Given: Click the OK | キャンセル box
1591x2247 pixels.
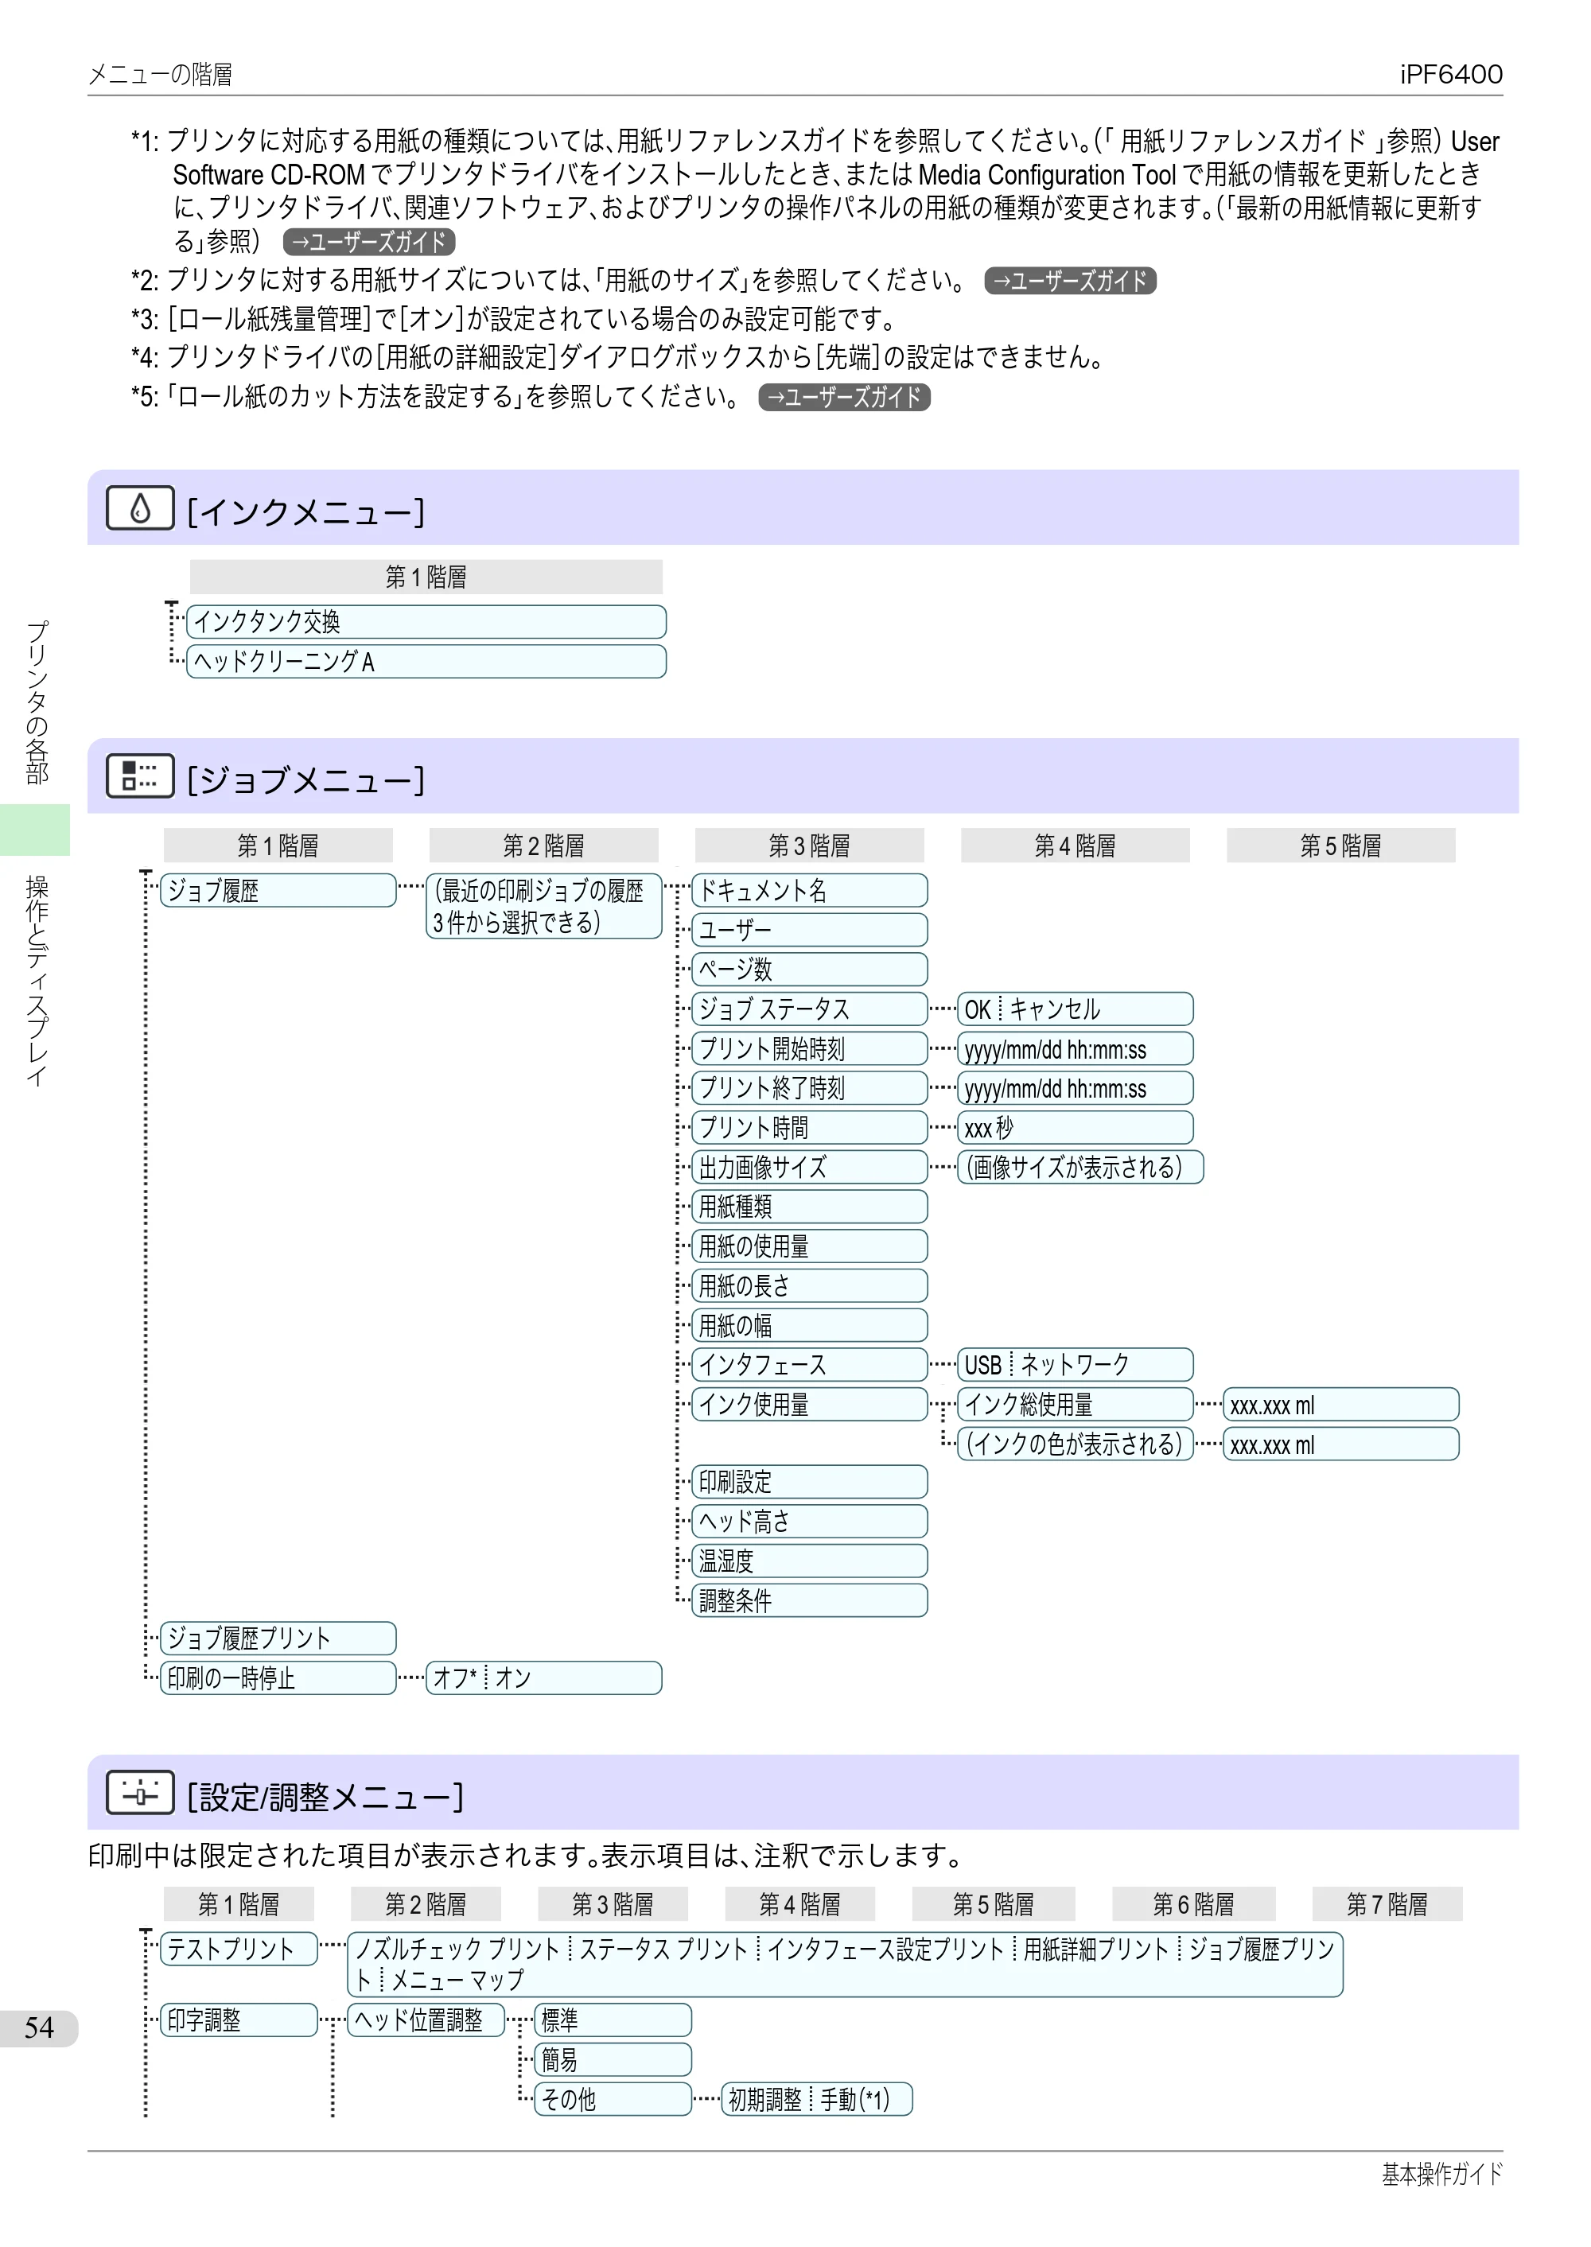Looking at the screenshot, I should click(x=1075, y=1009).
